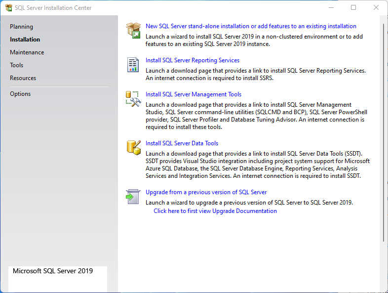Open the Options page
388x293 pixels.
[20, 94]
